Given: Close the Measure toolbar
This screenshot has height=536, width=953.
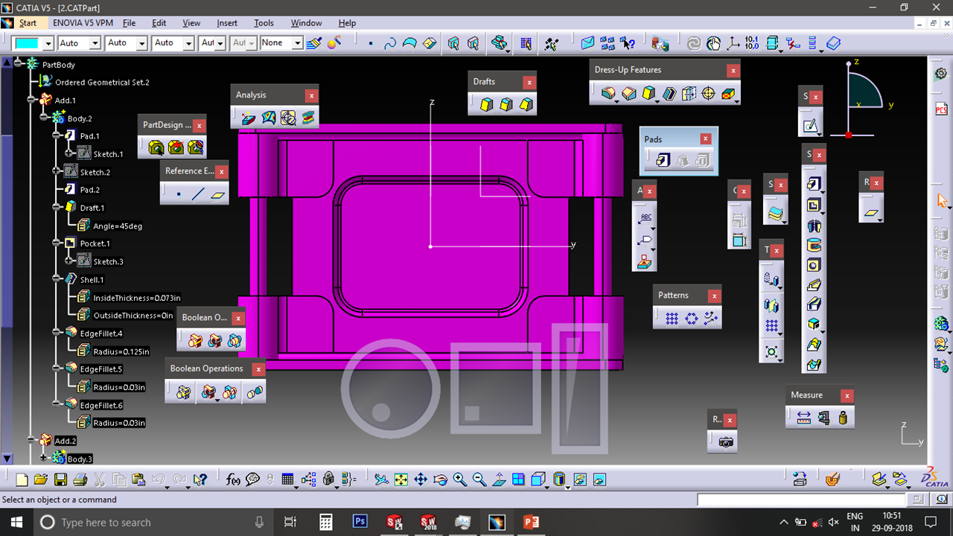Looking at the screenshot, I should (847, 396).
